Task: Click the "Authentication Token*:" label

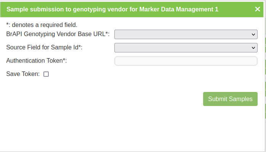Action: (x=37, y=60)
